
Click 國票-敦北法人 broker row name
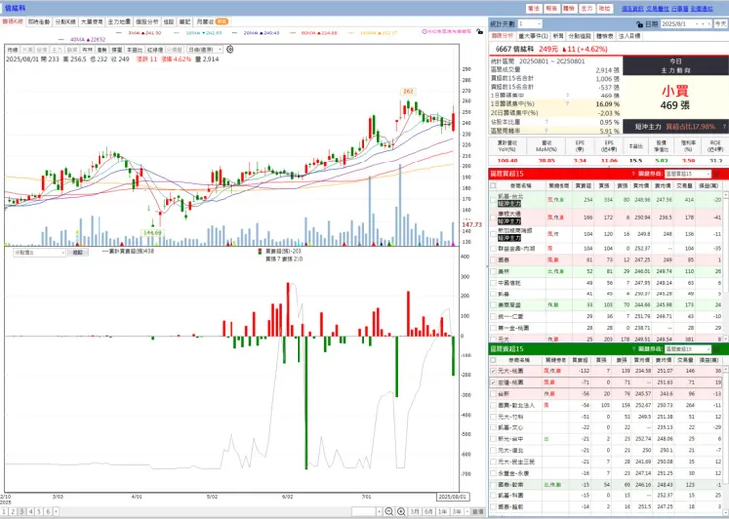[x=516, y=405]
